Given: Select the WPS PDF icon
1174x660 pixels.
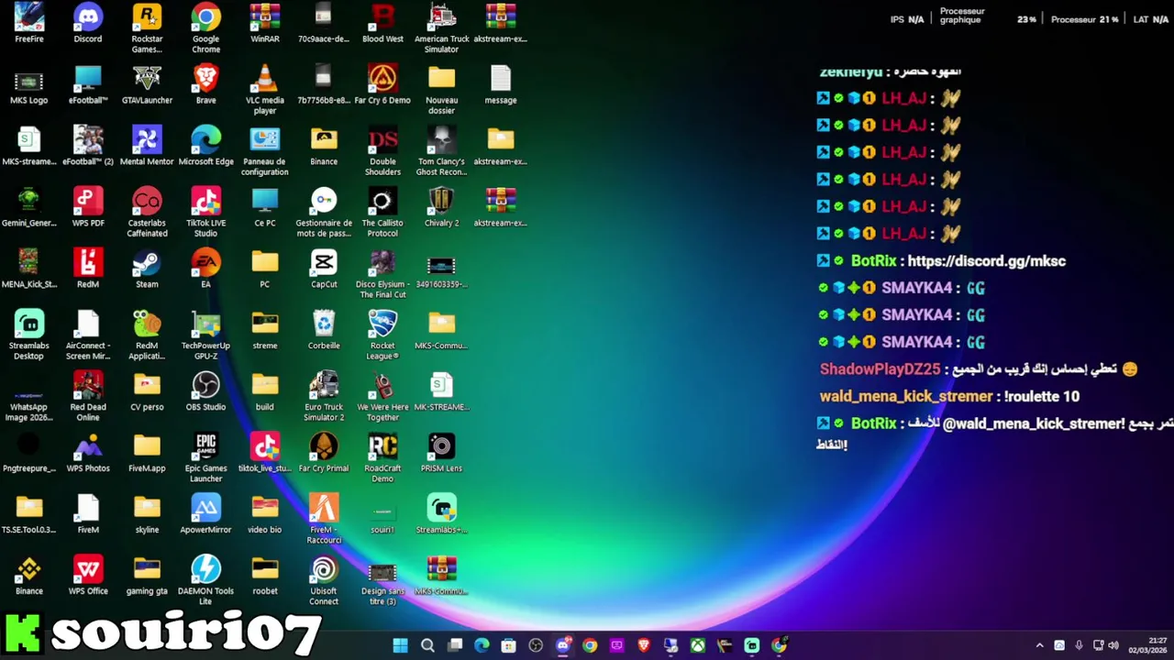Looking at the screenshot, I should tap(88, 207).
